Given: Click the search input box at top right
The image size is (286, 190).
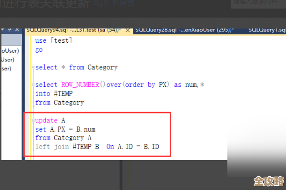Looking at the screenshot, I should point(257,4).
